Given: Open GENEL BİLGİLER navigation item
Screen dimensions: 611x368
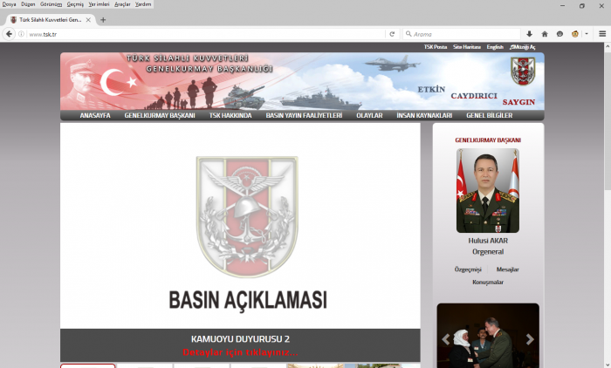Looking at the screenshot, I should click(490, 115).
